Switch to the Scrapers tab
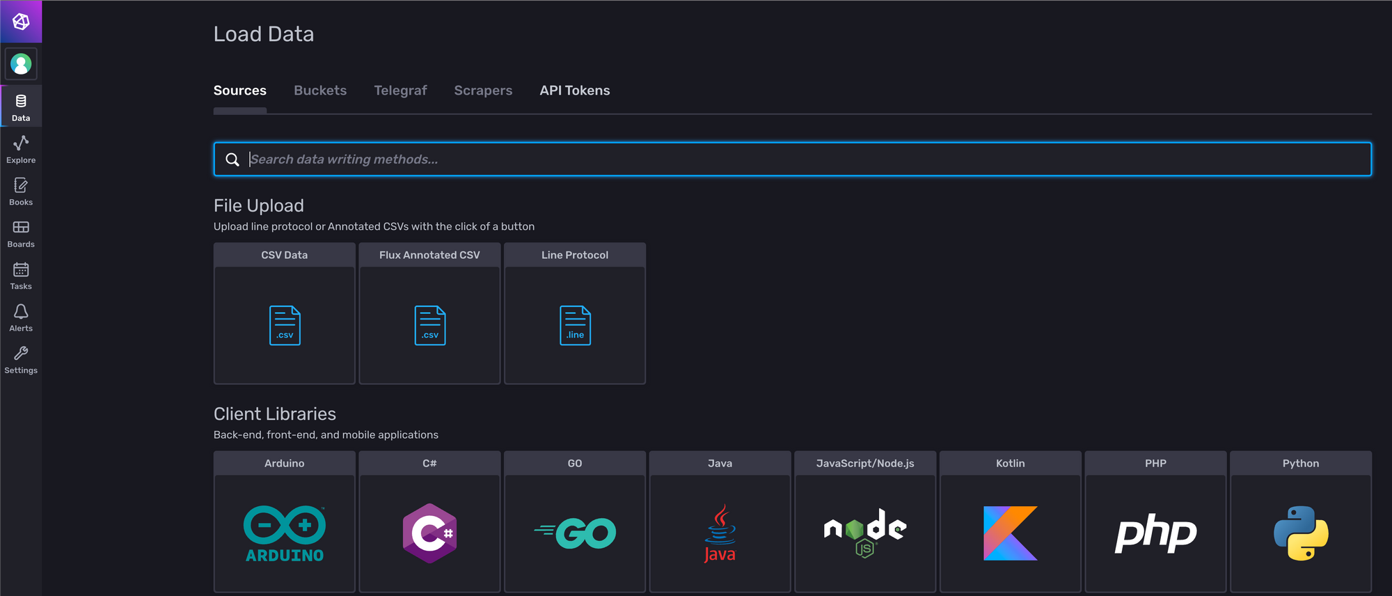The image size is (1392, 596). (x=483, y=91)
